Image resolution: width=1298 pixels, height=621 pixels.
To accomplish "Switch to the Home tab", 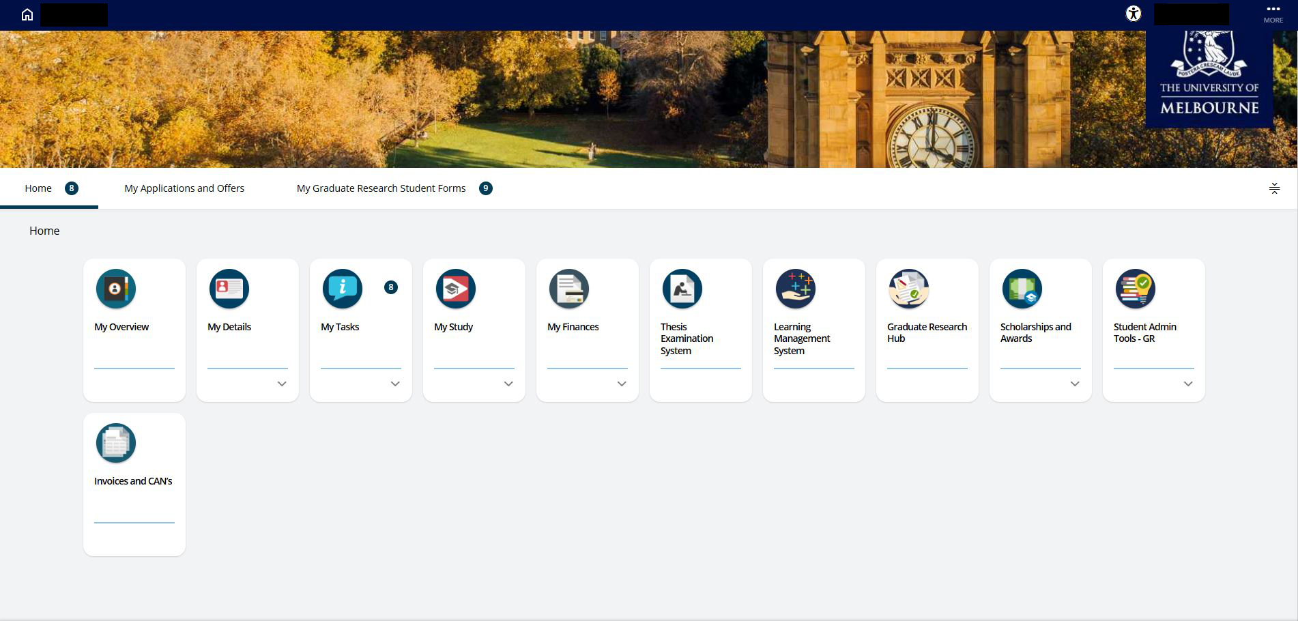I will pyautogui.click(x=49, y=188).
